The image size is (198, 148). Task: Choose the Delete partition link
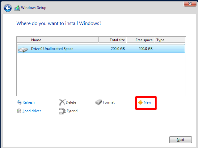tap(71, 102)
